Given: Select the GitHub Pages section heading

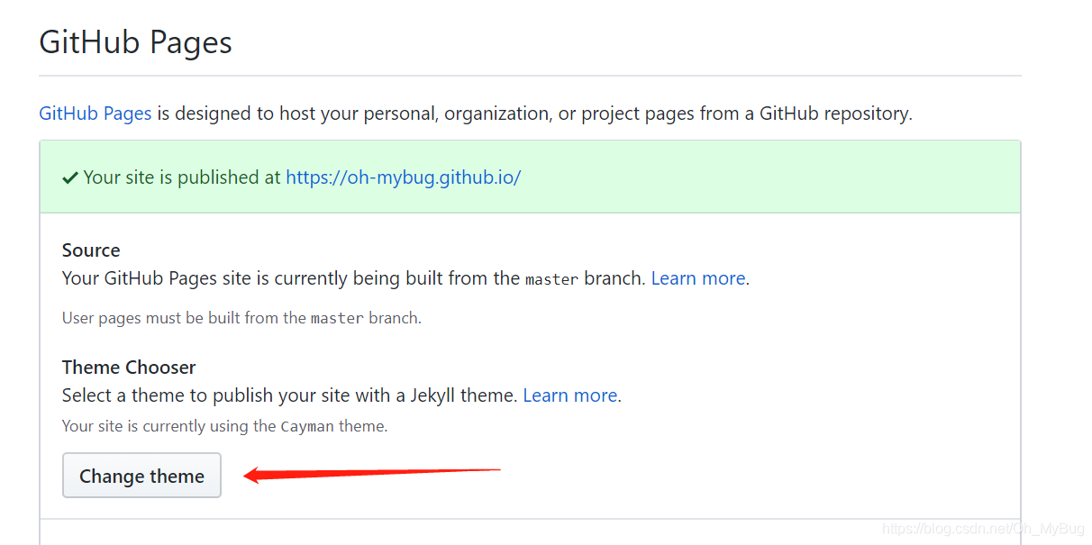Looking at the screenshot, I should [x=136, y=42].
